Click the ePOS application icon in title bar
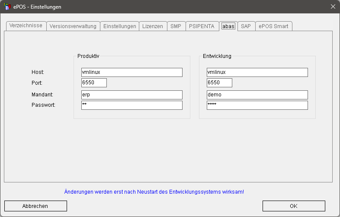 [x=7, y=6]
